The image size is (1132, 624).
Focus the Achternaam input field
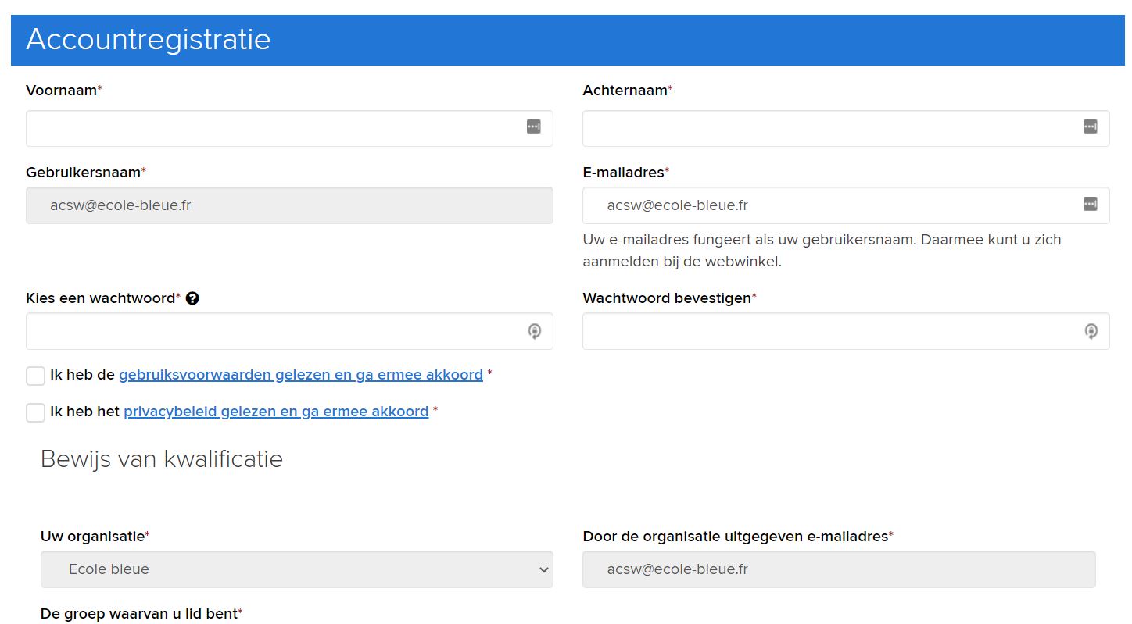(829, 128)
